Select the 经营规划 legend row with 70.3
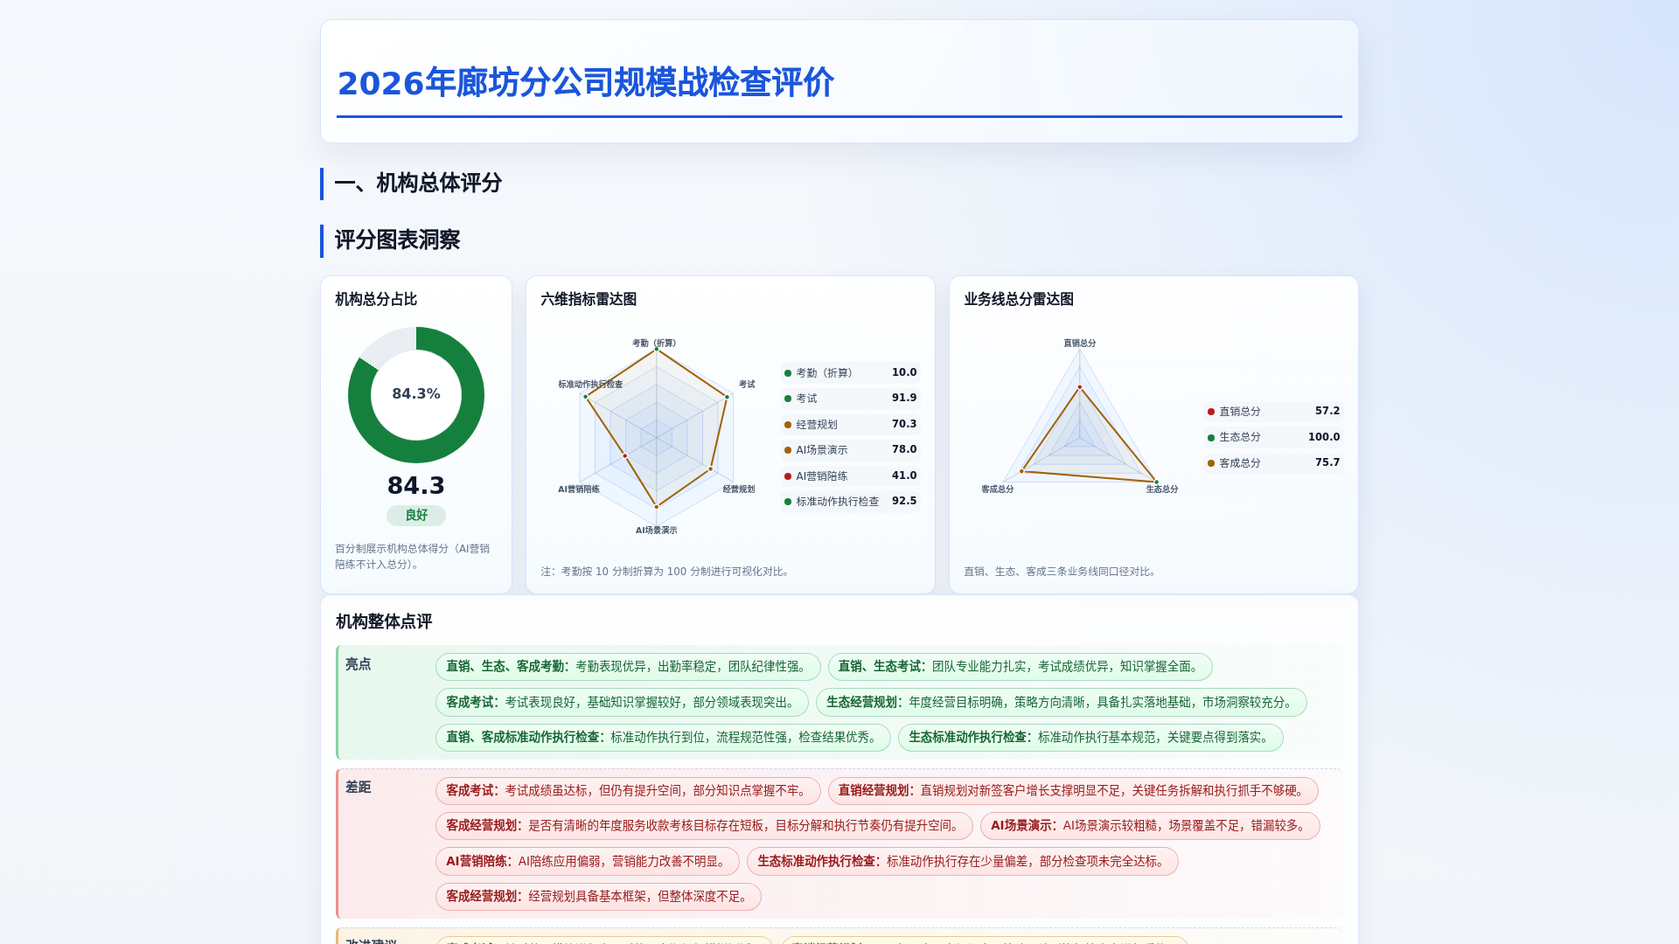 [x=851, y=425]
